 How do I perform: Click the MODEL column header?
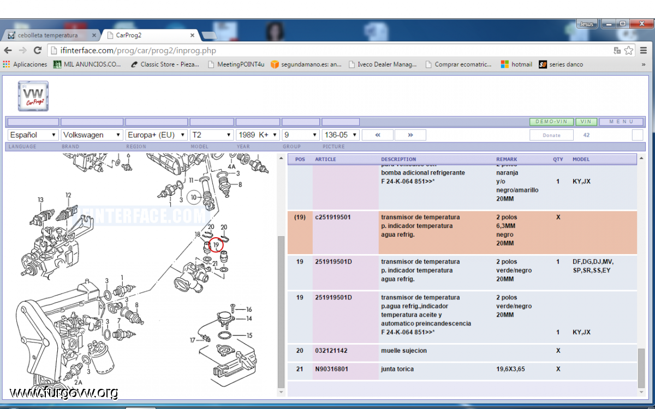(581, 159)
